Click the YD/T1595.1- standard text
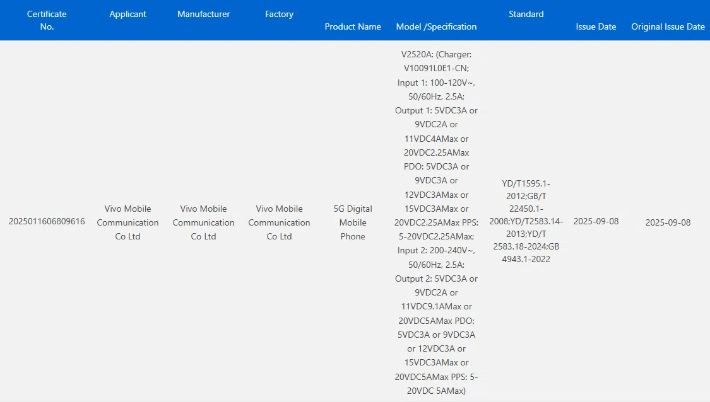The image size is (710, 402). click(526, 183)
